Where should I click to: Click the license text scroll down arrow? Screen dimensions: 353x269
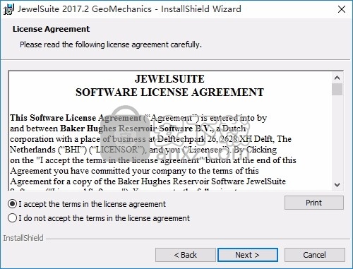(x=337, y=185)
